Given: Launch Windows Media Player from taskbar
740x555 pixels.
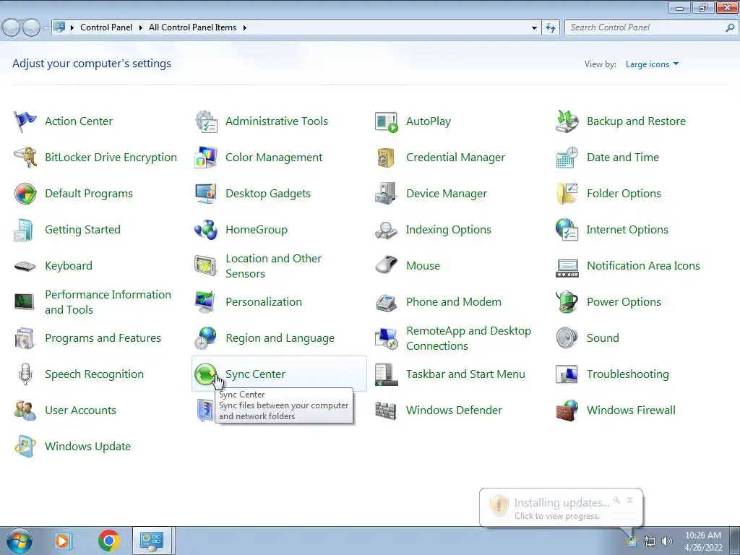Looking at the screenshot, I should pyautogui.click(x=62, y=541).
